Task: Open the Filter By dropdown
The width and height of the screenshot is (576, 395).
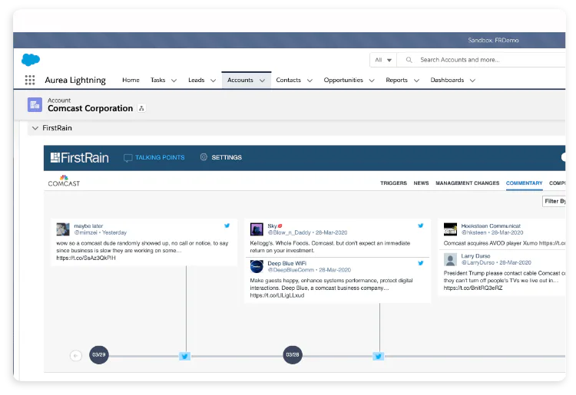Action: [554, 202]
